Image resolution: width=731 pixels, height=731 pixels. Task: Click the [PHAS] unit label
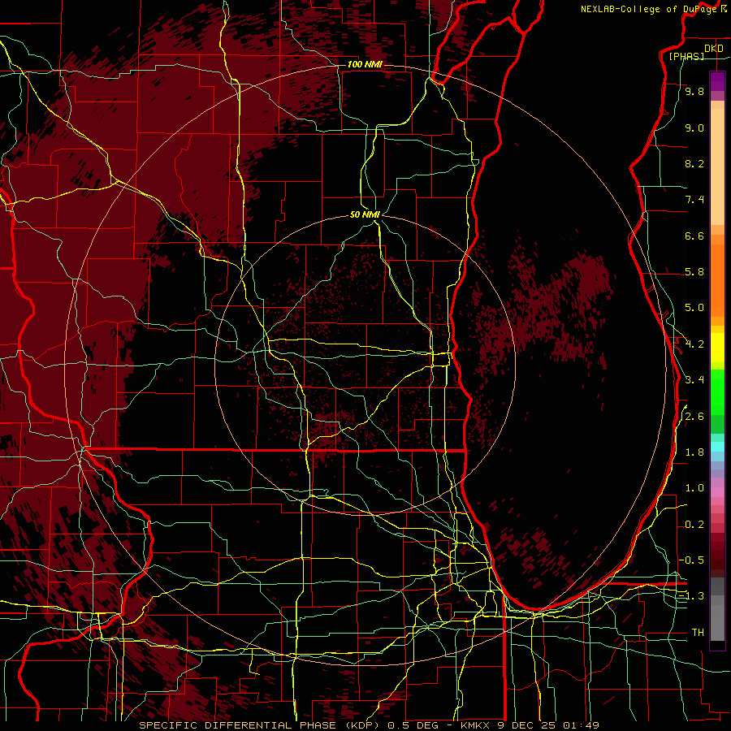[x=686, y=57]
